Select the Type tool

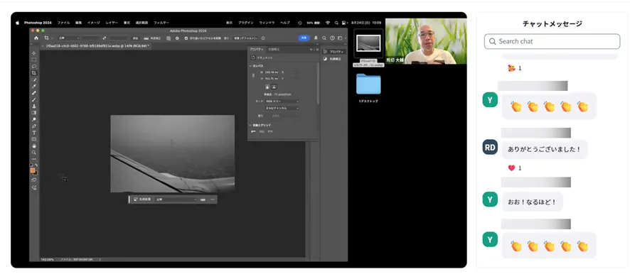click(x=33, y=133)
